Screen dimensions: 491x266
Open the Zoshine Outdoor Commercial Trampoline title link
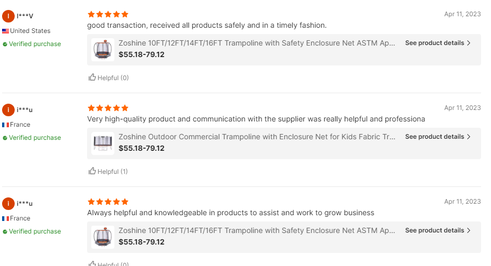[x=257, y=137]
